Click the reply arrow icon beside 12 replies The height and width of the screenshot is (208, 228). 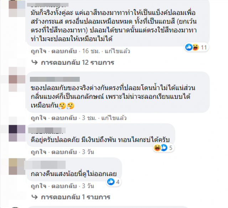coord(35,63)
